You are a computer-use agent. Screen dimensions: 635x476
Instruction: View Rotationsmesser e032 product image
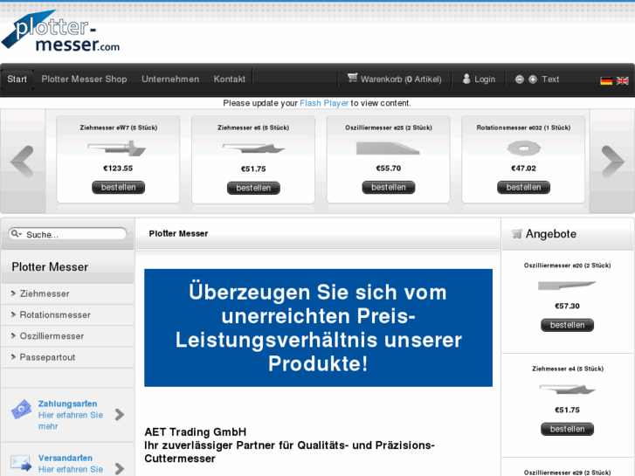coord(523,148)
